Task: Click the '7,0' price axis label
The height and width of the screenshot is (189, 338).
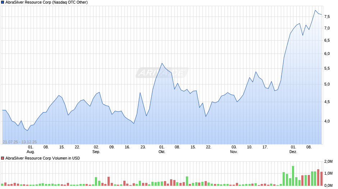Action: pyautogui.click(x=327, y=28)
